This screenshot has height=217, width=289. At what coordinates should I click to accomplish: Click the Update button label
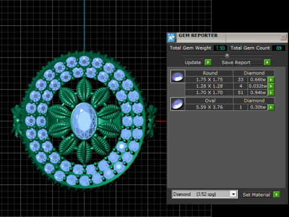[193, 63]
